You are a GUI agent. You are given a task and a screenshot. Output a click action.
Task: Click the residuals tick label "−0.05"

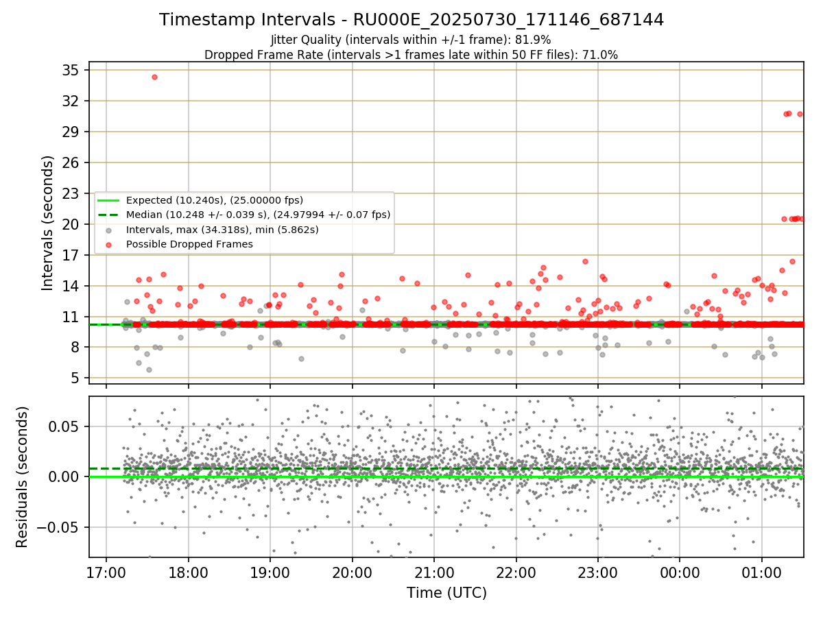tap(59, 527)
